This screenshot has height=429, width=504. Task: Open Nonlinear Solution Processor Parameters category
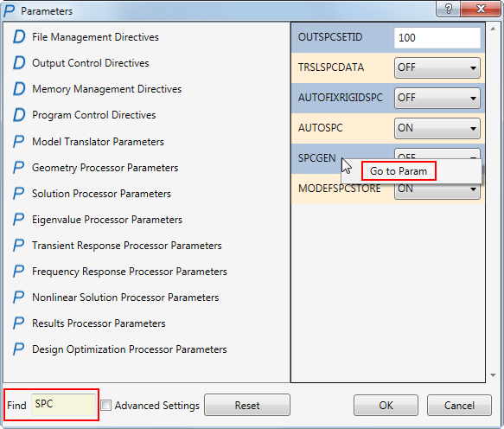click(x=125, y=298)
